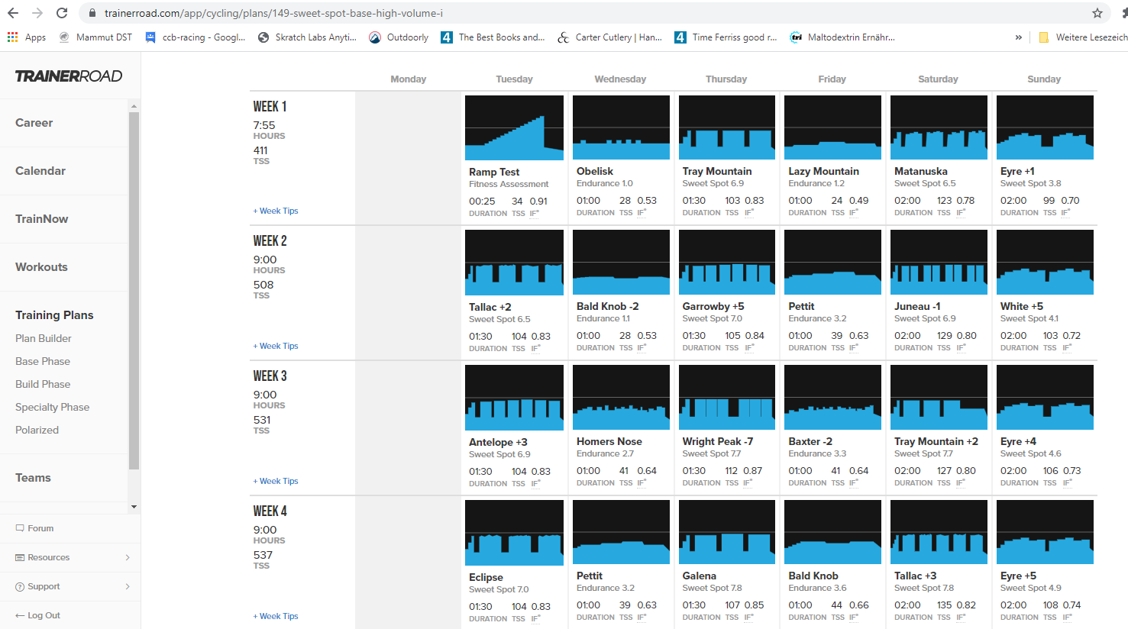Open Week Tips for Week 3
The image size is (1128, 629).
[x=276, y=481]
